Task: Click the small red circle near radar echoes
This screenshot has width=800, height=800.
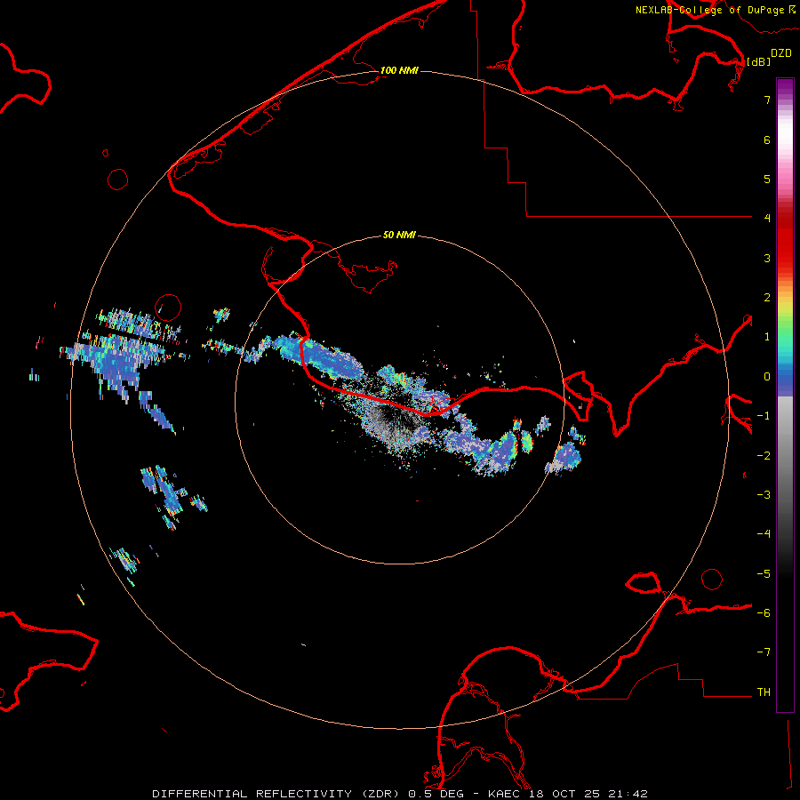Action: click(x=168, y=308)
